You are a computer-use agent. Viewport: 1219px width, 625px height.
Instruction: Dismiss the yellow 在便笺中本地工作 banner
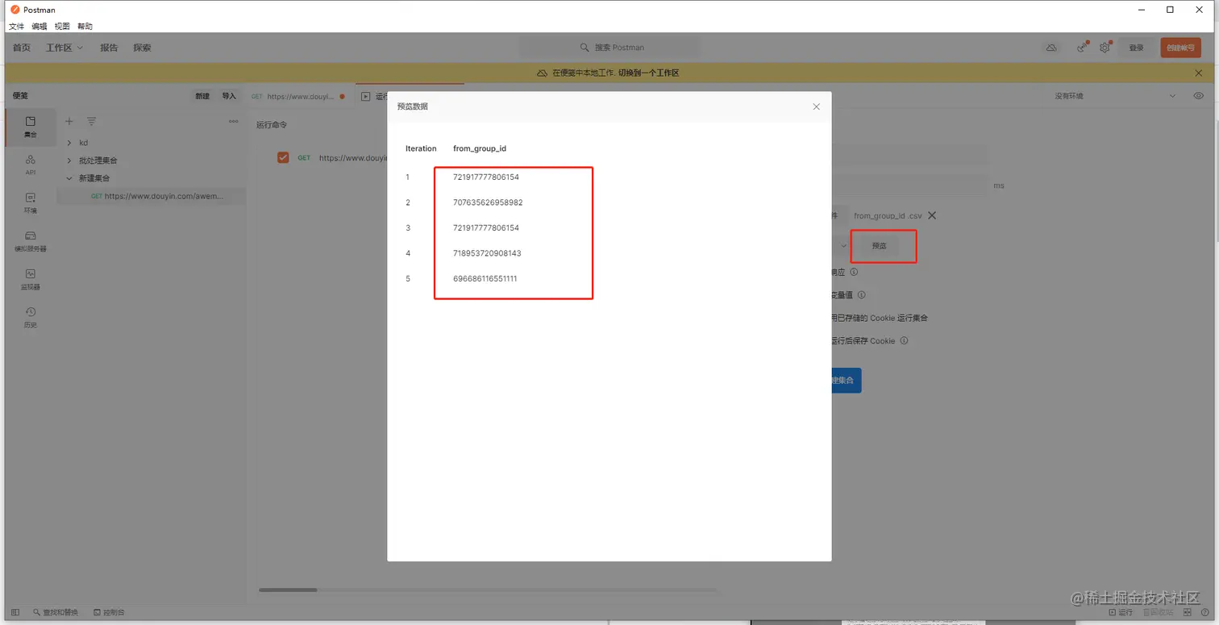[1198, 73]
